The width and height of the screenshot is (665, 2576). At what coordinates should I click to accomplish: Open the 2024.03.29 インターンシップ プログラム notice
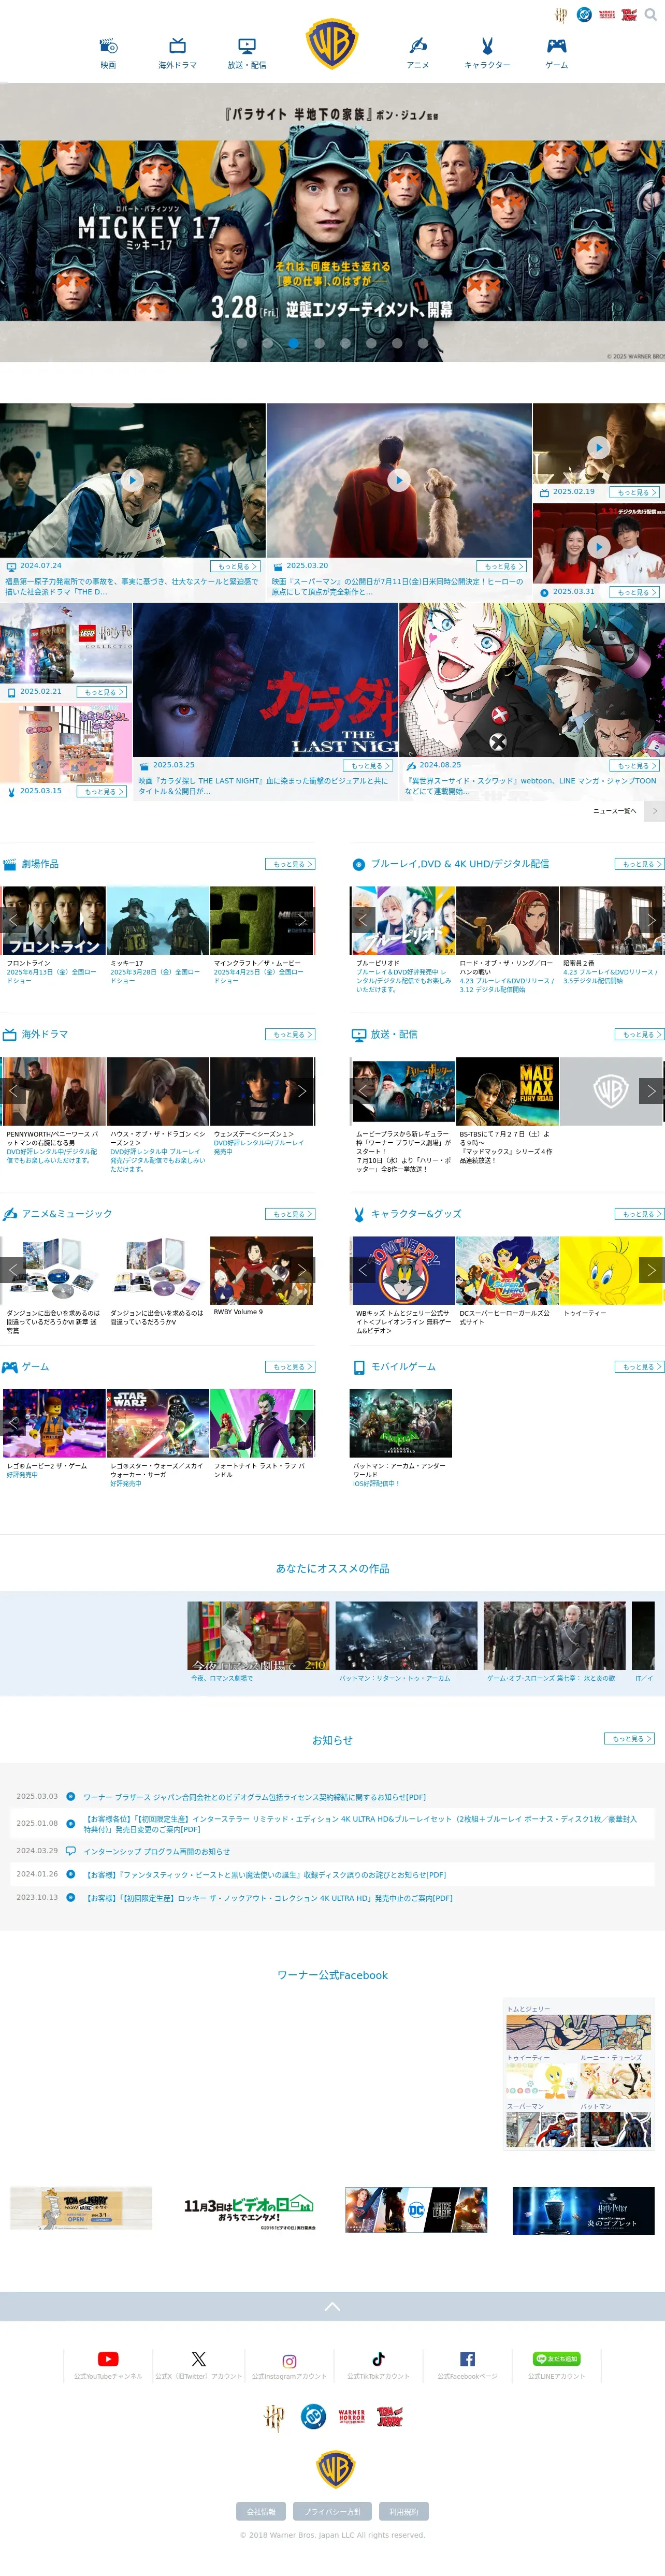coord(156,1851)
